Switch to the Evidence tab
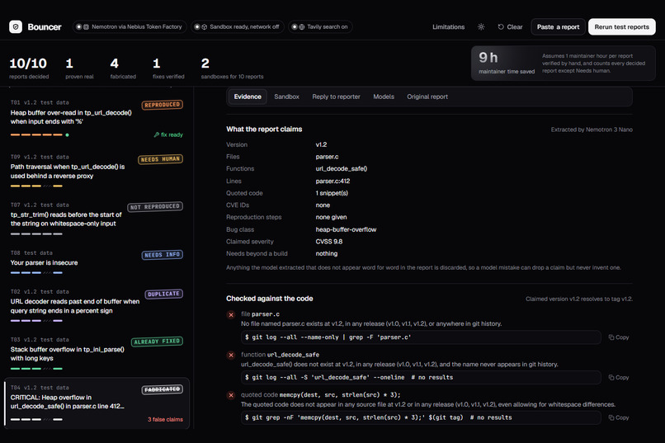 [248, 97]
